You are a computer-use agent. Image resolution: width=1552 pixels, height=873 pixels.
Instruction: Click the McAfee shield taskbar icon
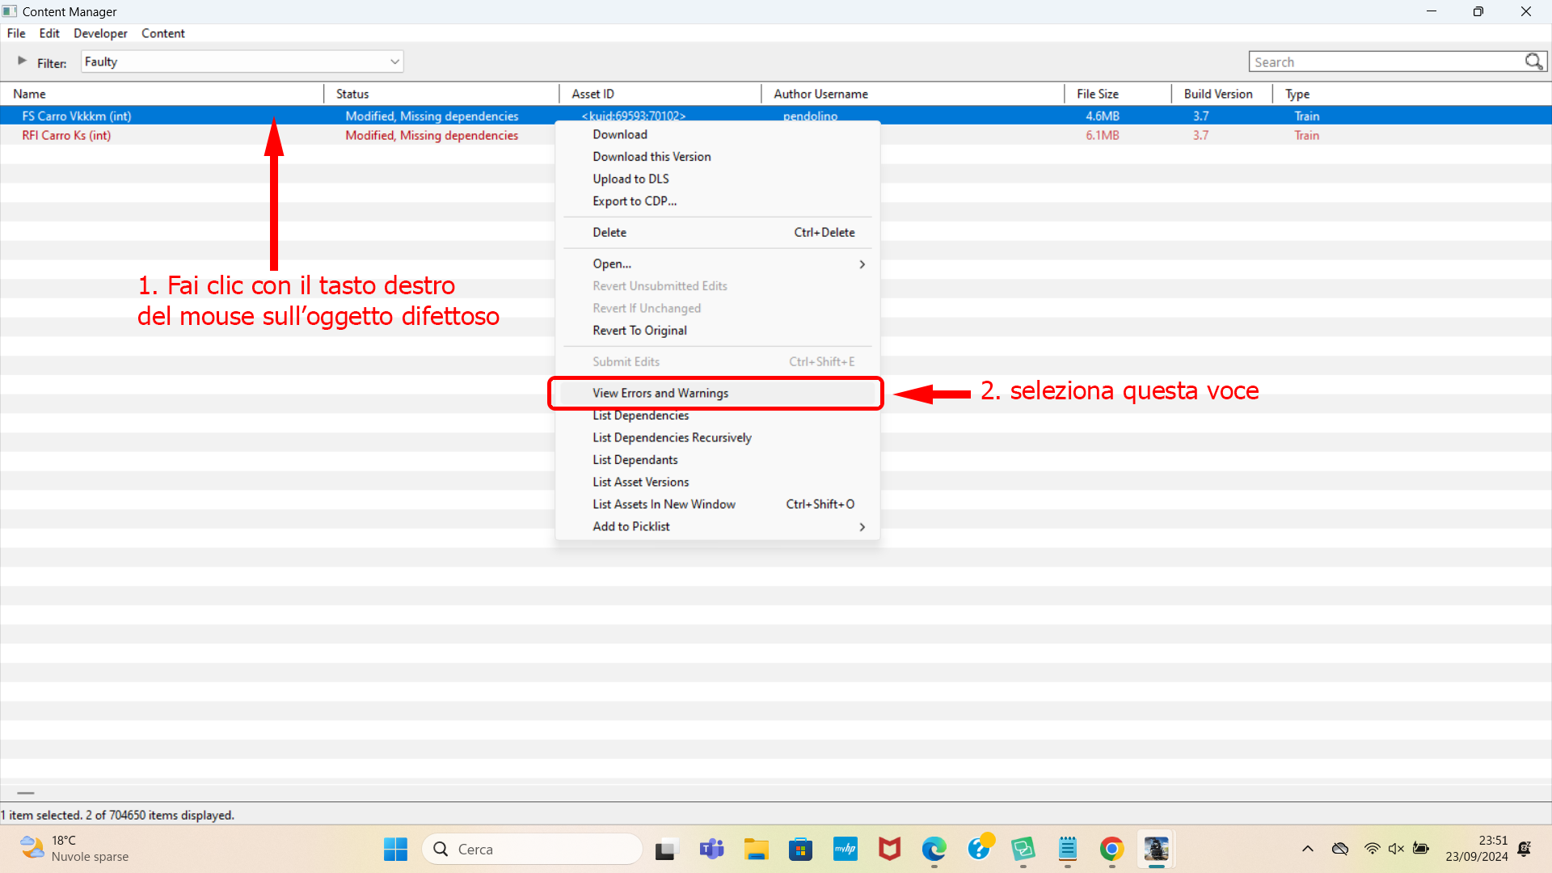tap(889, 849)
